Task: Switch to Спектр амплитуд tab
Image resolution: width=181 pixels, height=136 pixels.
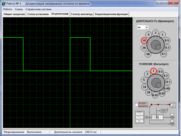Action: click(x=82, y=14)
